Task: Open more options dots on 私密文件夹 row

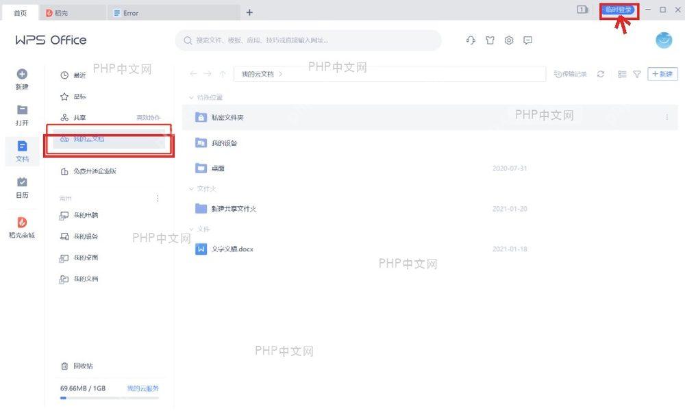Action: pyautogui.click(x=667, y=117)
